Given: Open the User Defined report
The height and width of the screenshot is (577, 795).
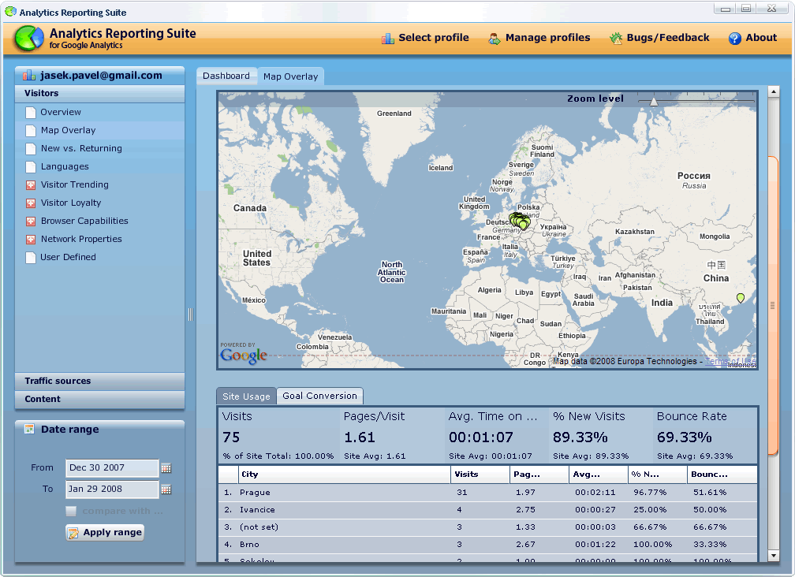Looking at the screenshot, I should (68, 257).
